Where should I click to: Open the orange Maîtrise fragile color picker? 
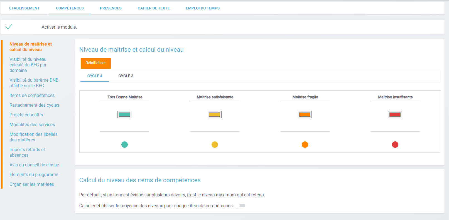(305, 115)
